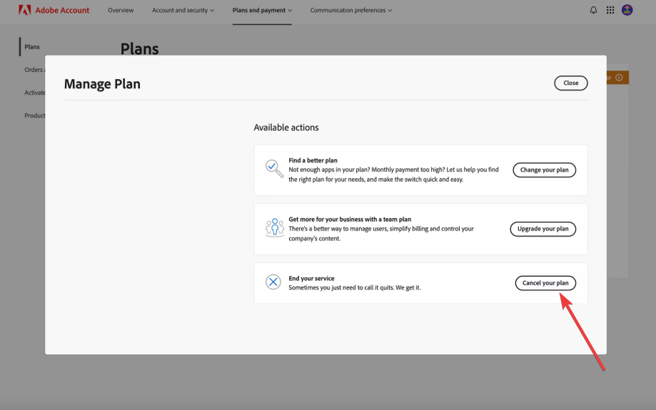
Task: Click the Manage Plan dialog heading
Action: coord(102,84)
